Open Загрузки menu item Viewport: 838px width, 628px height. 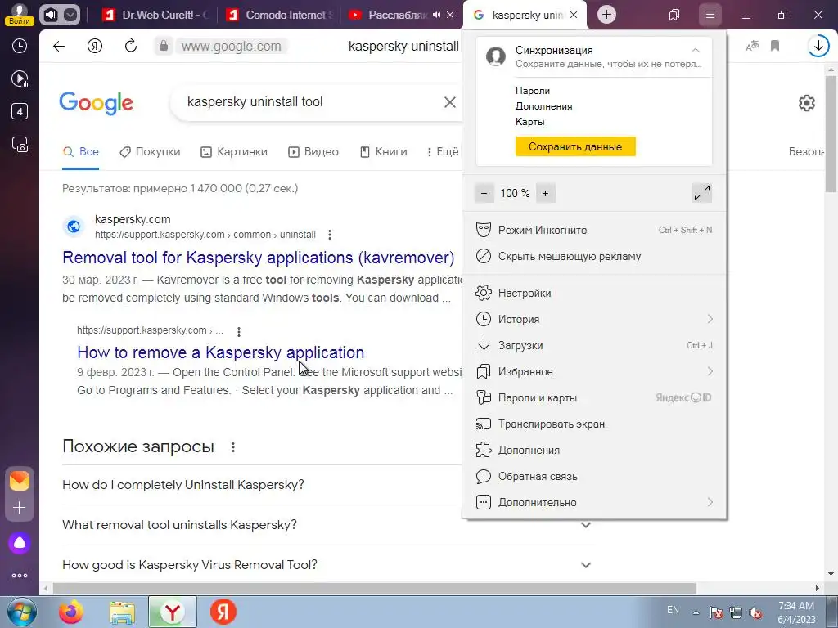(x=594, y=346)
